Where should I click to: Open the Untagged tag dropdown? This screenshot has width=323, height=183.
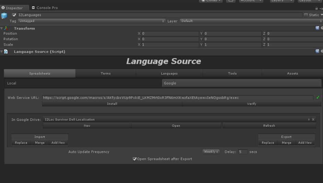tap(91, 21)
